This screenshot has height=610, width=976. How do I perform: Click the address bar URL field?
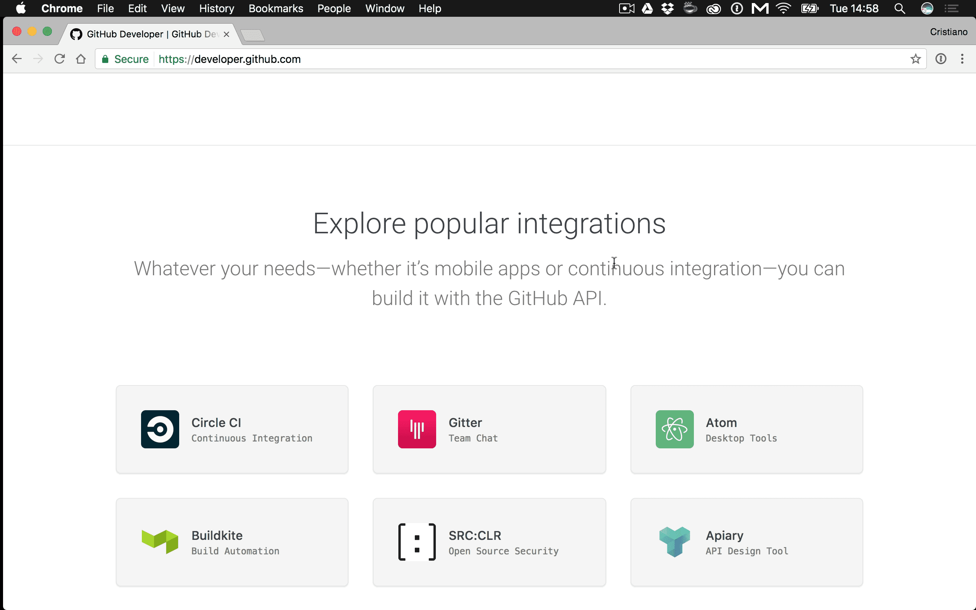[510, 59]
